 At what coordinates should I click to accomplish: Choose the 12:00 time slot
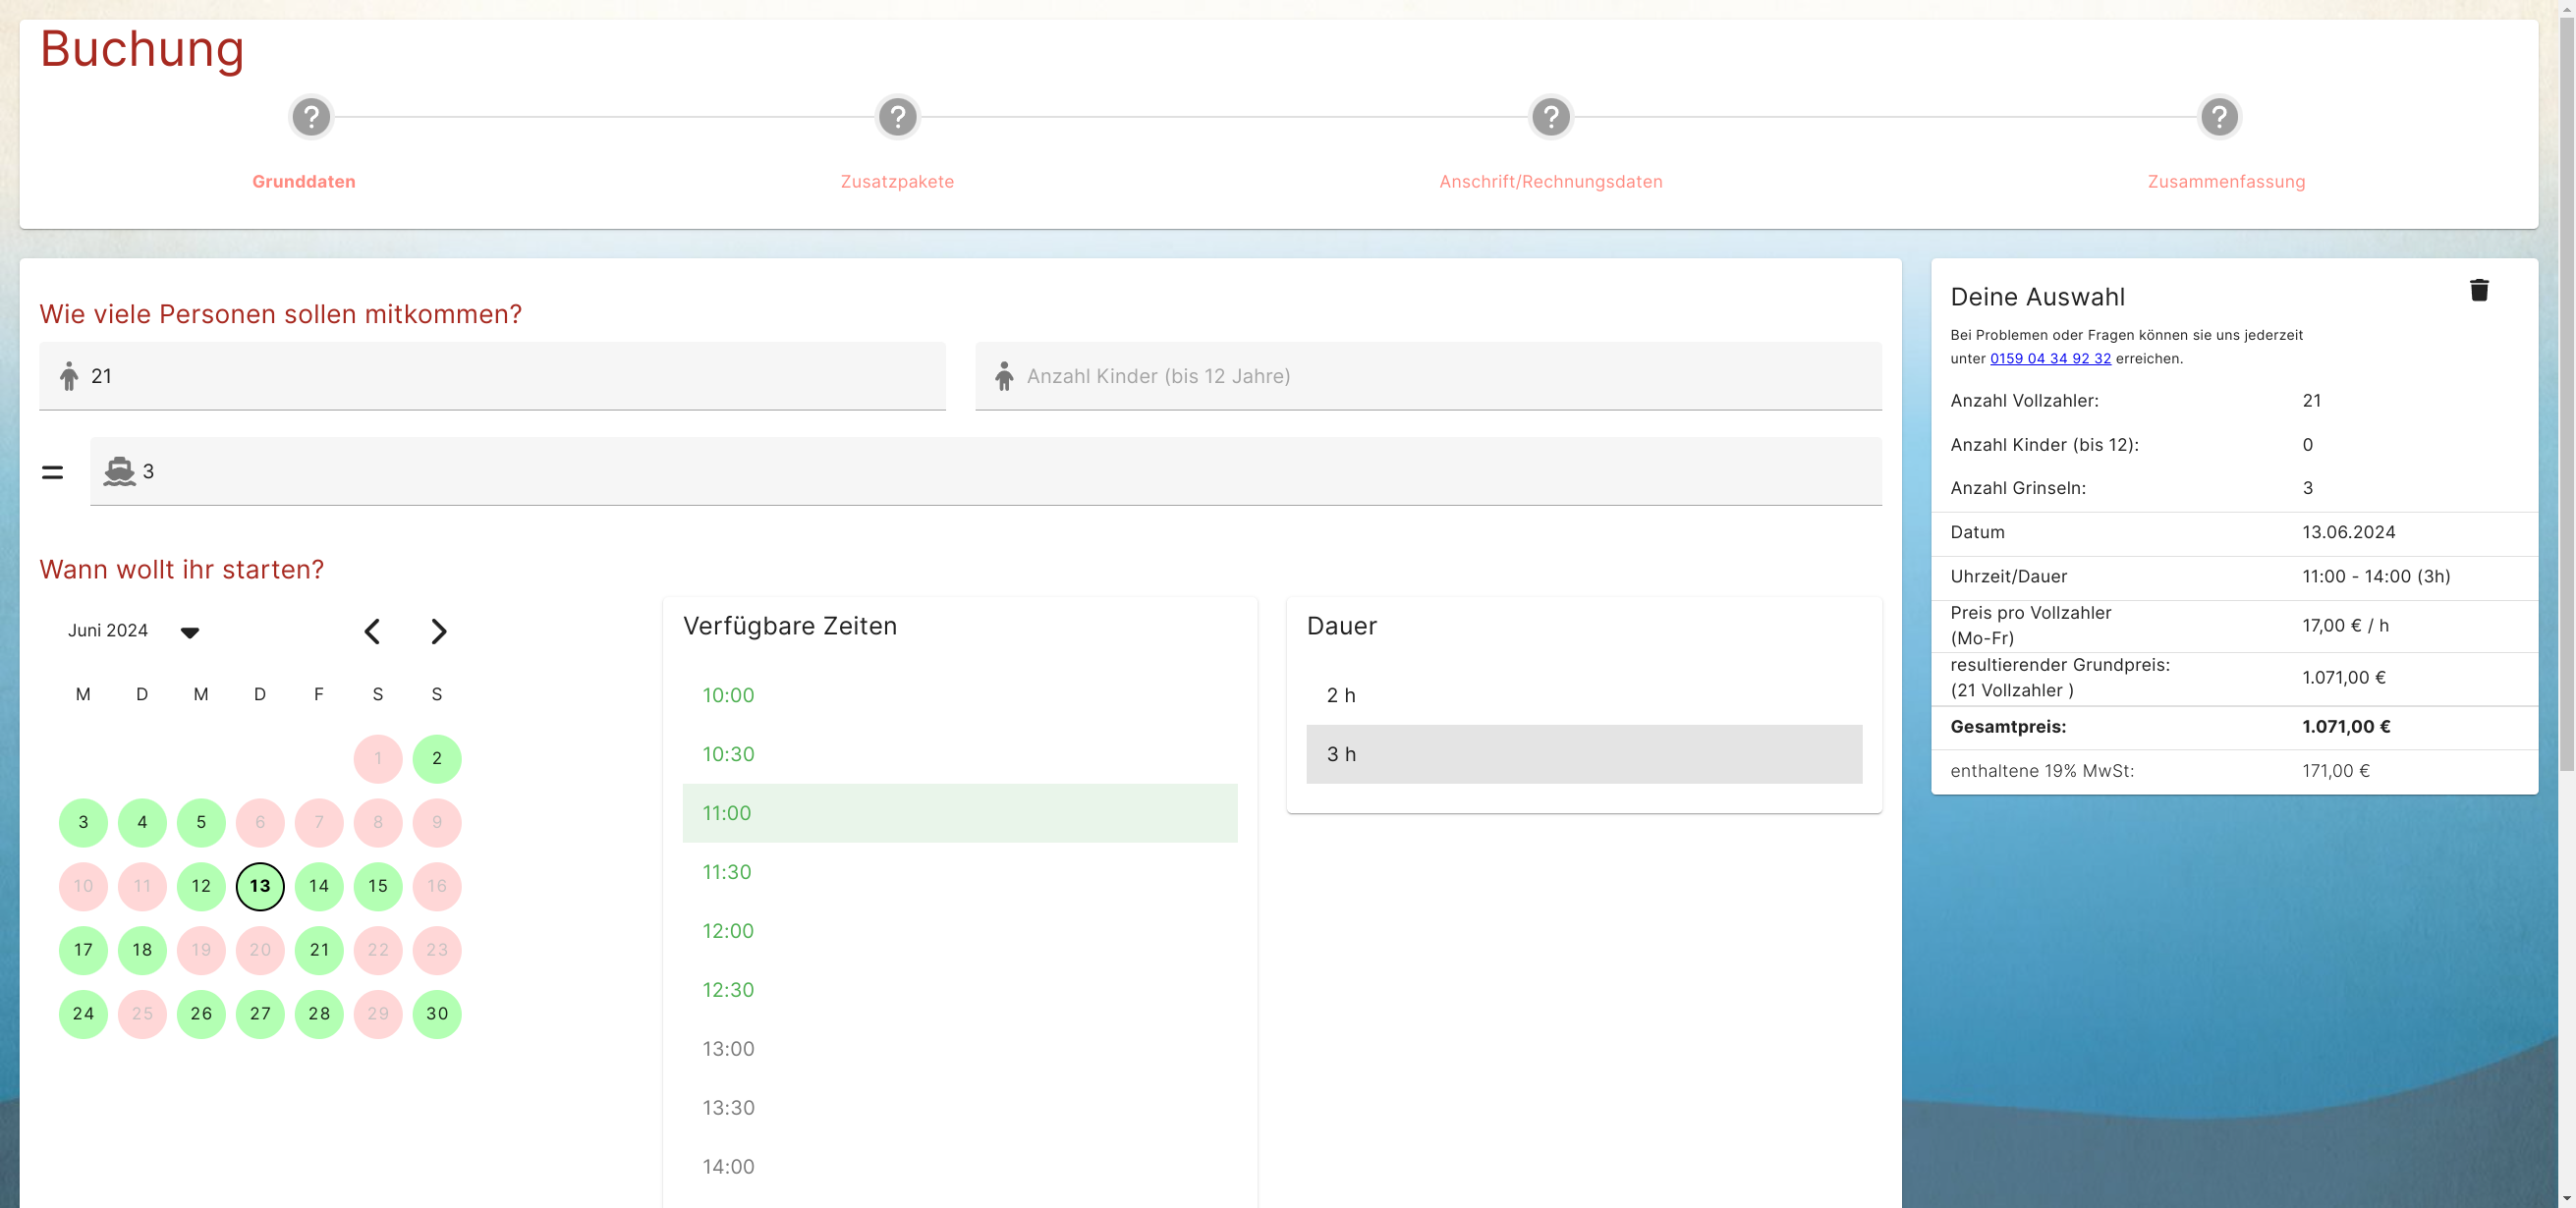coord(728,931)
